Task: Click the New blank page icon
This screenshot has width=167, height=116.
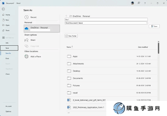Action: [x=3, y=20]
